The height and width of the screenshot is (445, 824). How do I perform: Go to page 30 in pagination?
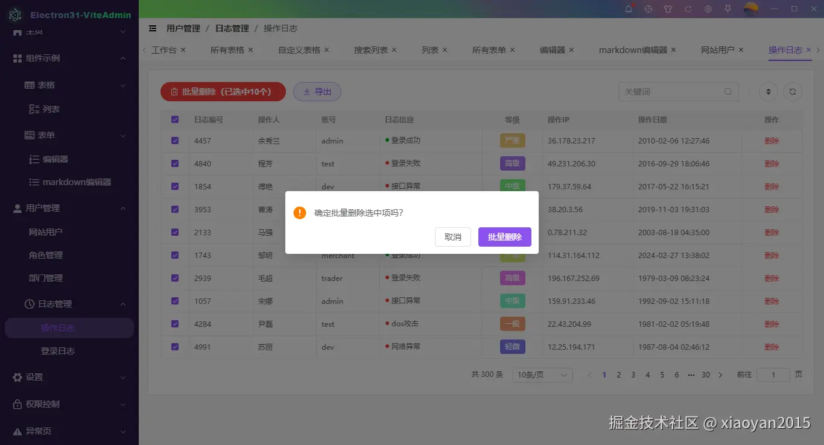[706, 375]
